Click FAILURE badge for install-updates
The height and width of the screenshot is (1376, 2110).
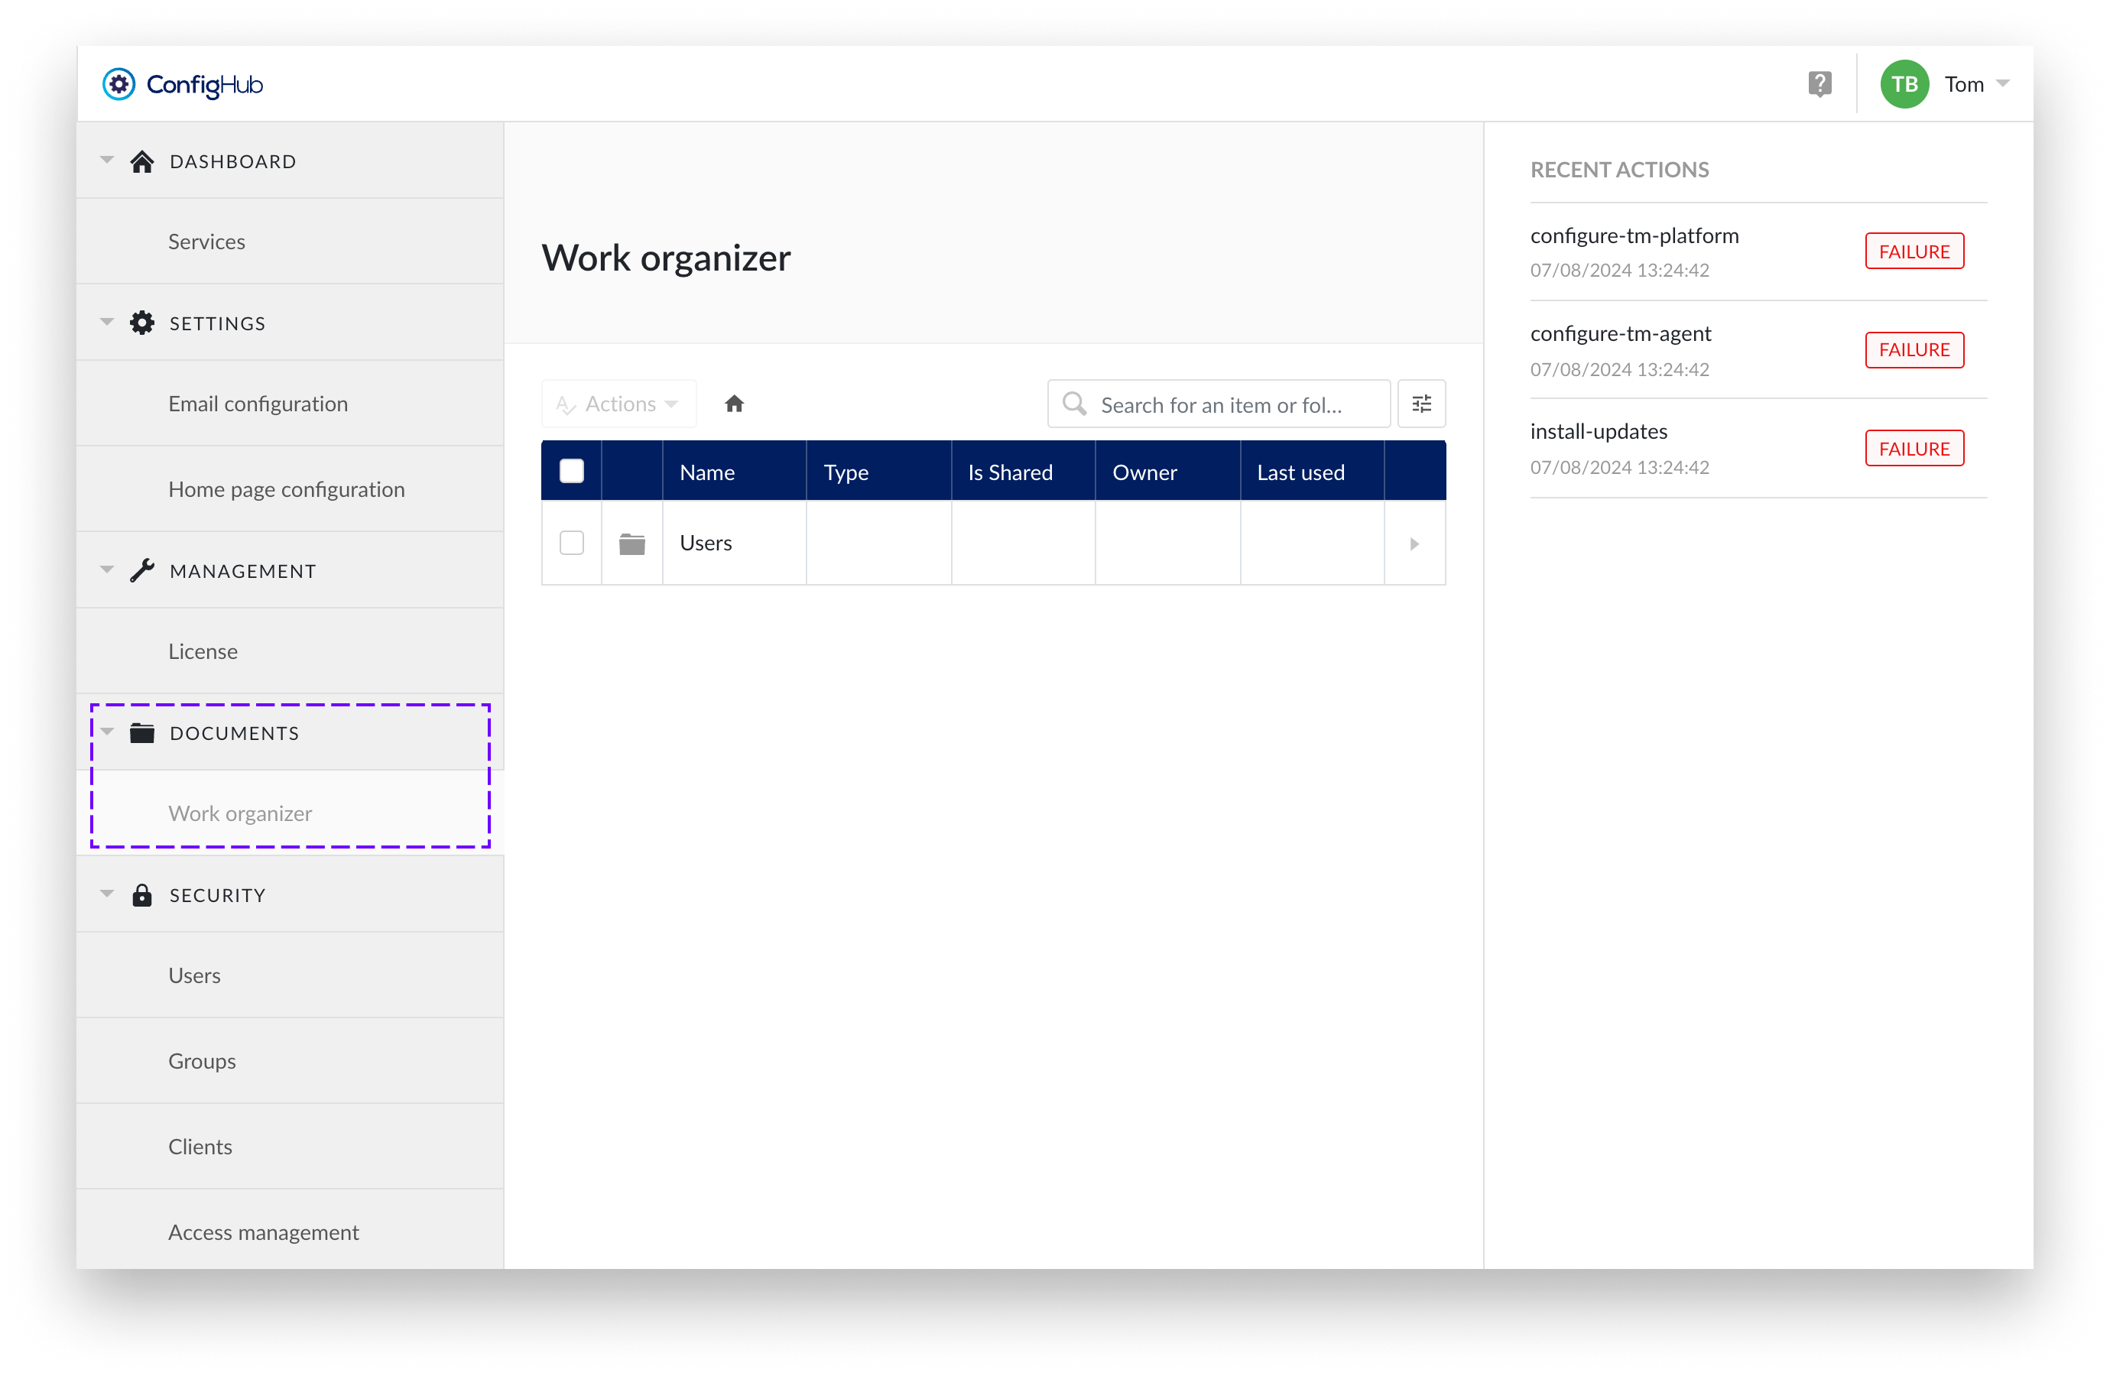pos(1914,449)
